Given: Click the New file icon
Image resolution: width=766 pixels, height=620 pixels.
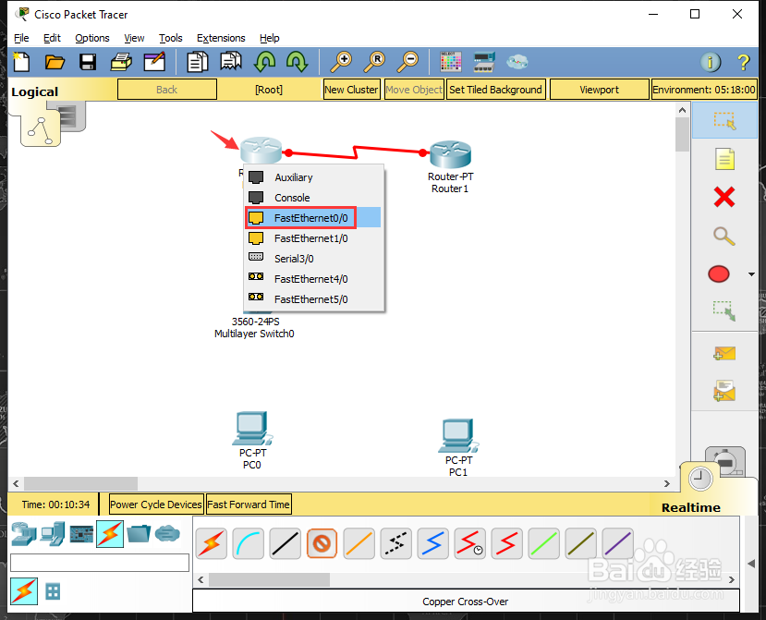Looking at the screenshot, I should pos(21,62).
